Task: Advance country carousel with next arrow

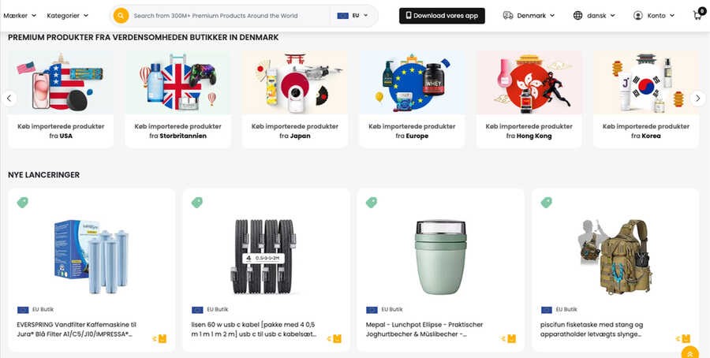Action: point(697,99)
